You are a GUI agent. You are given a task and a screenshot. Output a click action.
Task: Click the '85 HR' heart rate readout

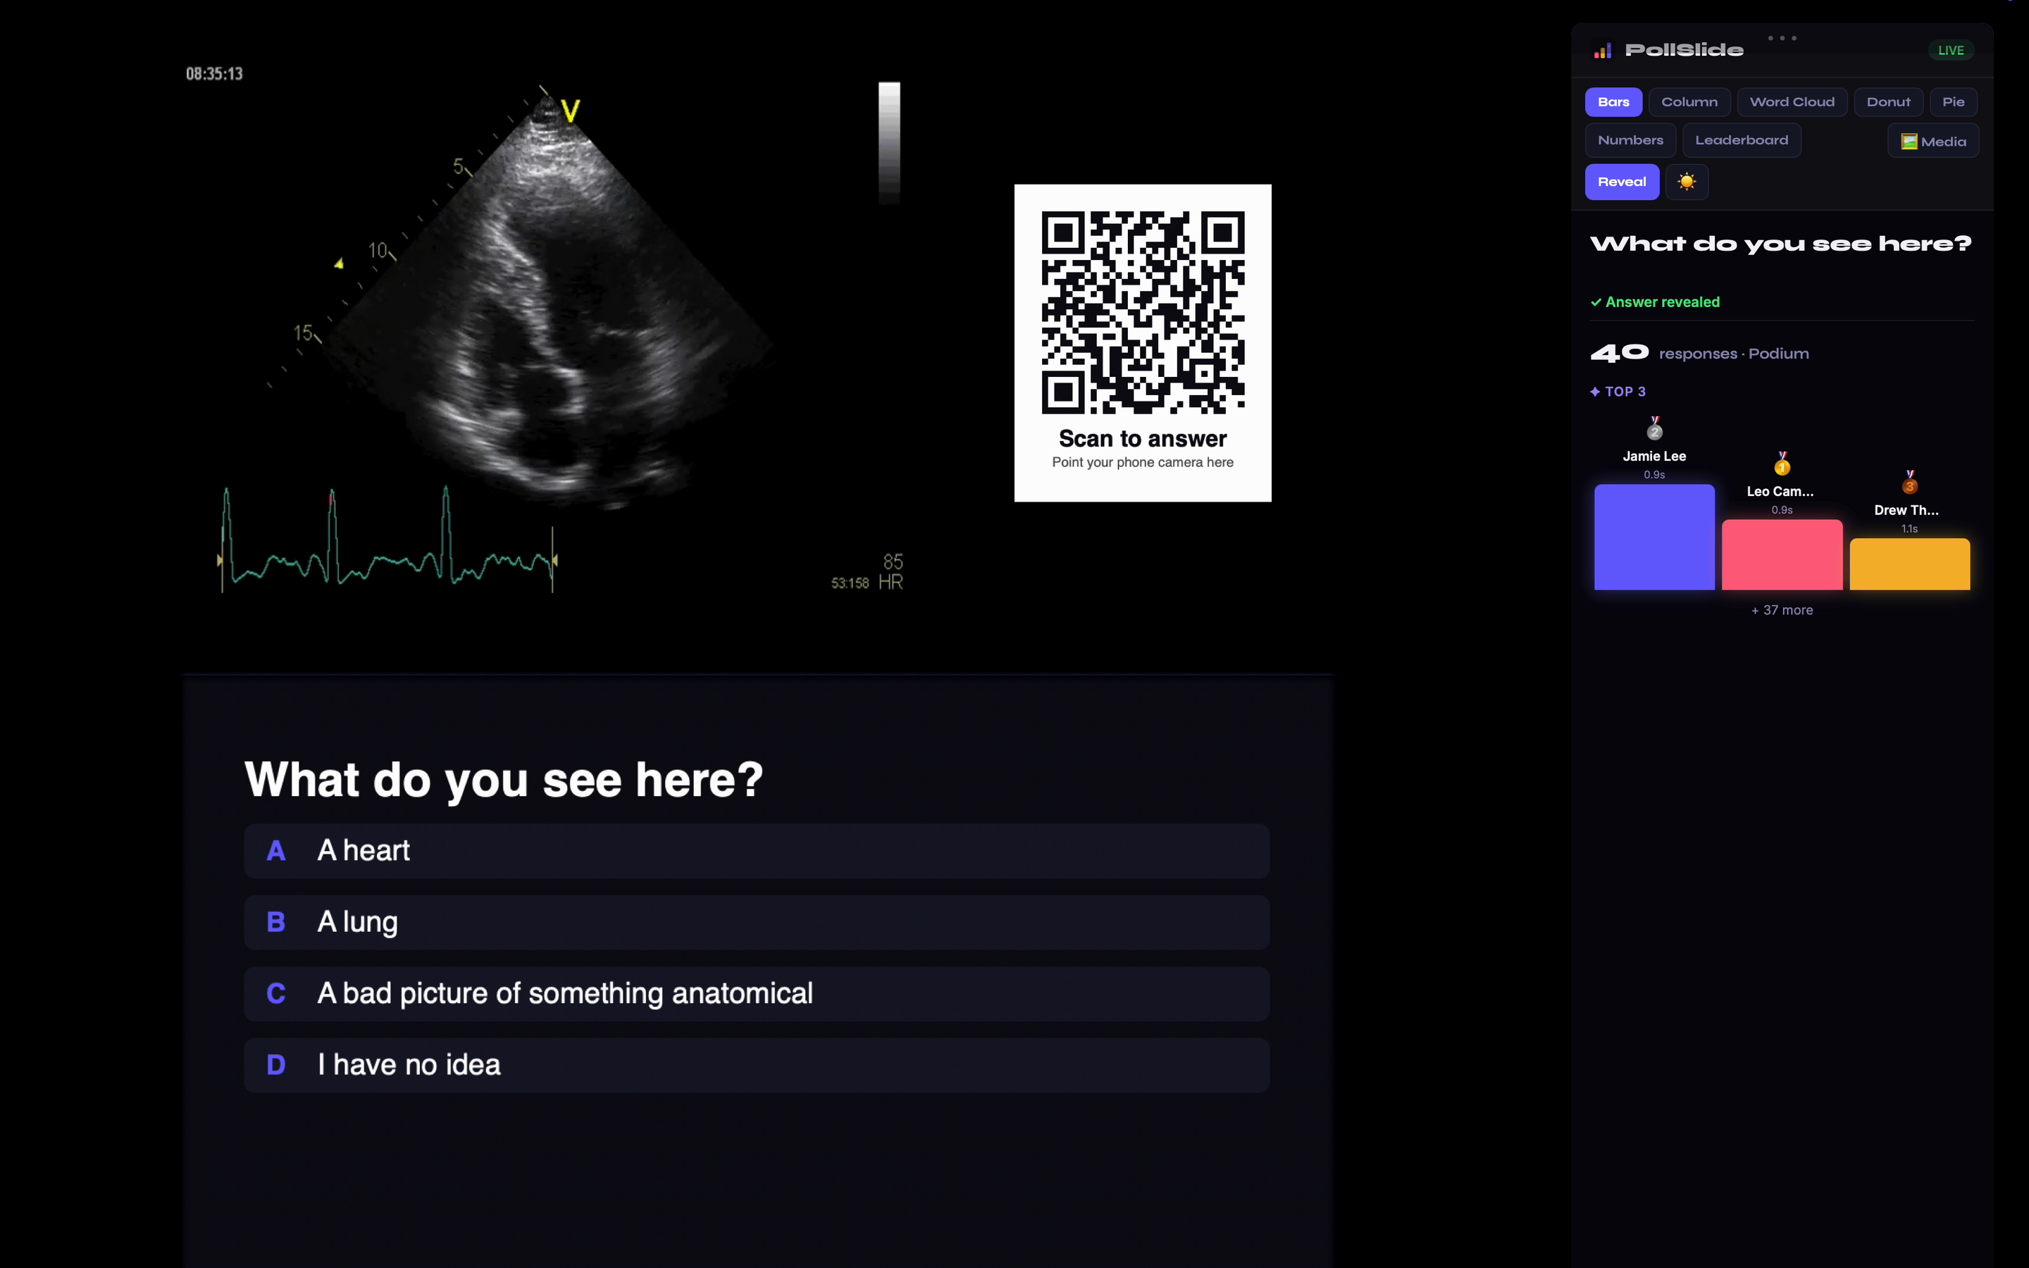pyautogui.click(x=891, y=572)
